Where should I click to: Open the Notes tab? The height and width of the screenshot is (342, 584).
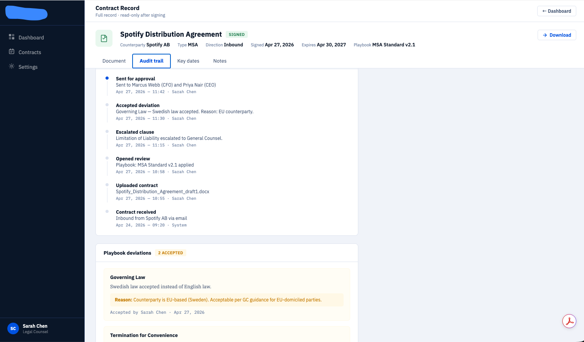tap(220, 61)
